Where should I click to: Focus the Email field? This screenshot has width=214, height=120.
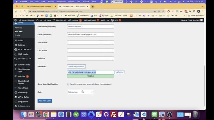coord(90,34)
